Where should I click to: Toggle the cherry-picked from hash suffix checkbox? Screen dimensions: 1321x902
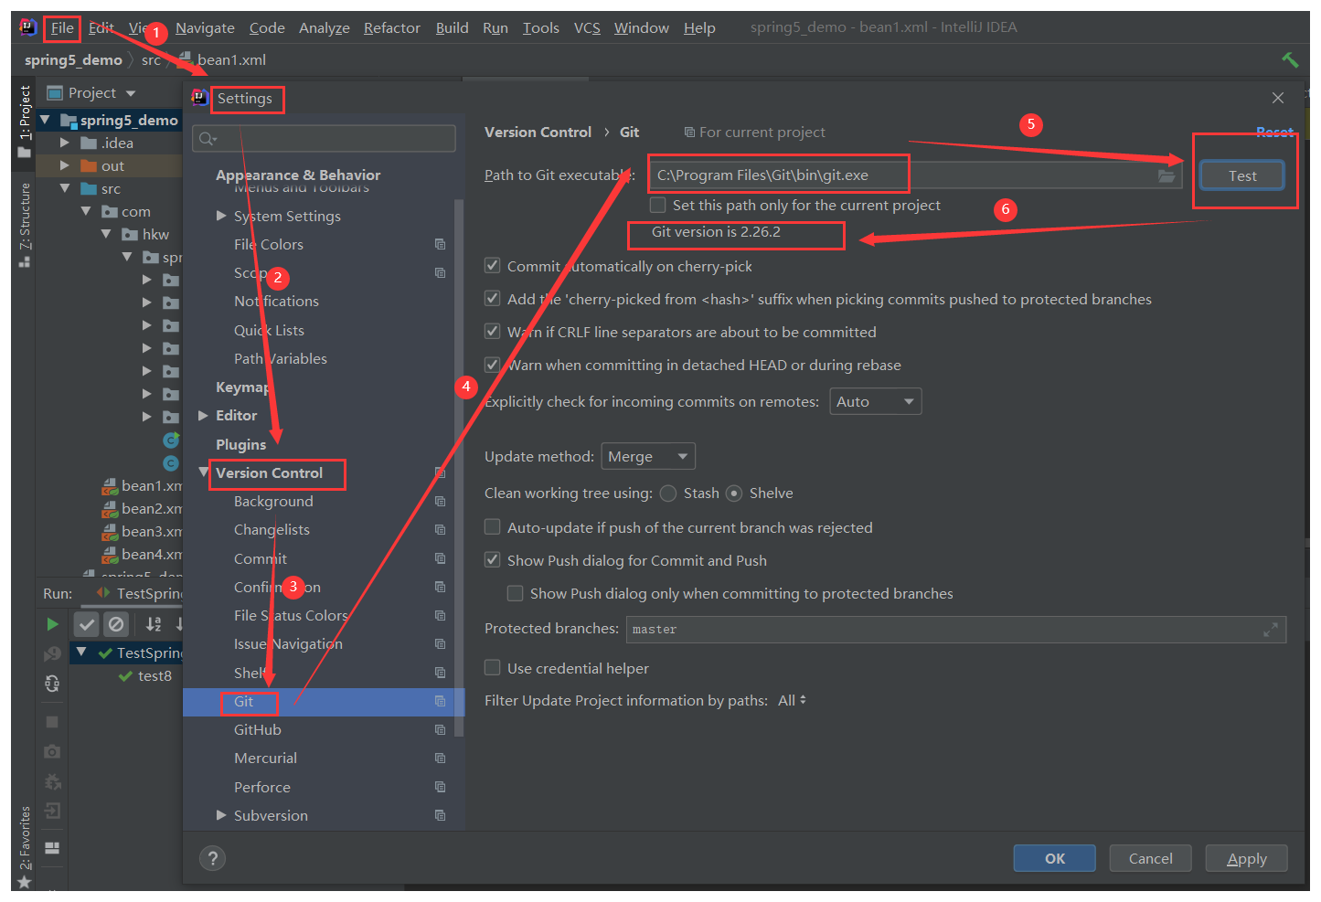pyautogui.click(x=492, y=299)
